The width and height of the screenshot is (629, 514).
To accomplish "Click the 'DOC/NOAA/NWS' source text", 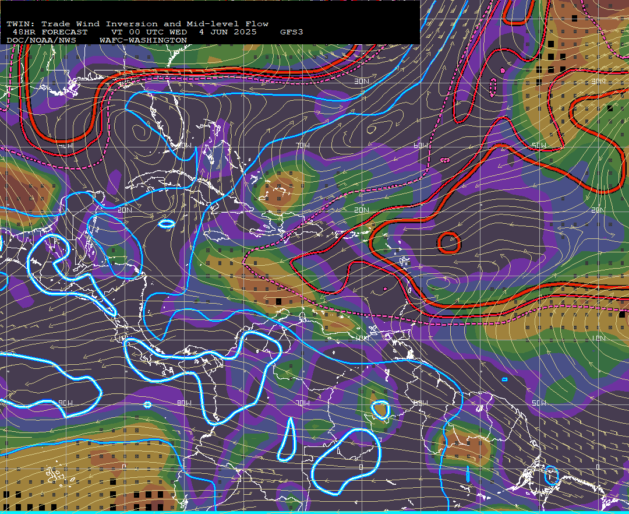I will coord(41,41).
